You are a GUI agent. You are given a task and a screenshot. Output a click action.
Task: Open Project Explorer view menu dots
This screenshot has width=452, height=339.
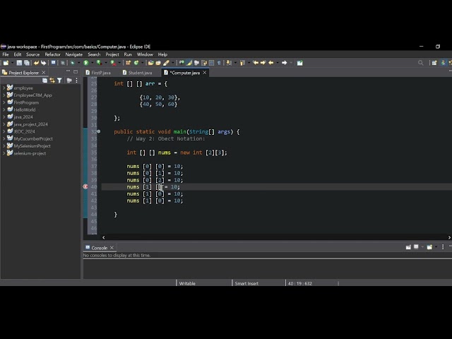click(x=76, y=81)
